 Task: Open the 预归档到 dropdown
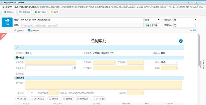click(185, 25)
